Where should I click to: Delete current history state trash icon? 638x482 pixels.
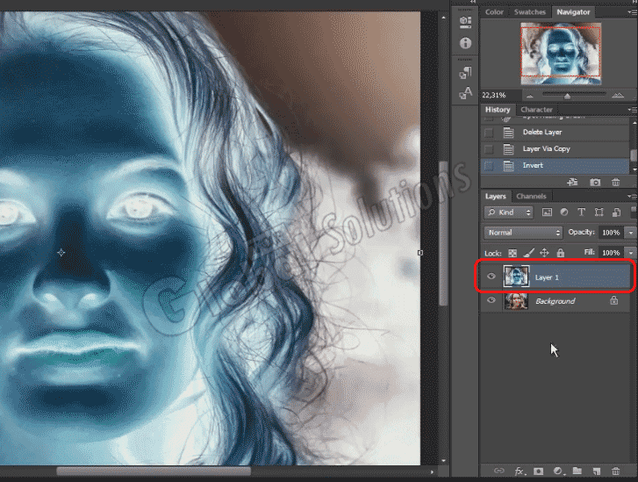(x=615, y=182)
